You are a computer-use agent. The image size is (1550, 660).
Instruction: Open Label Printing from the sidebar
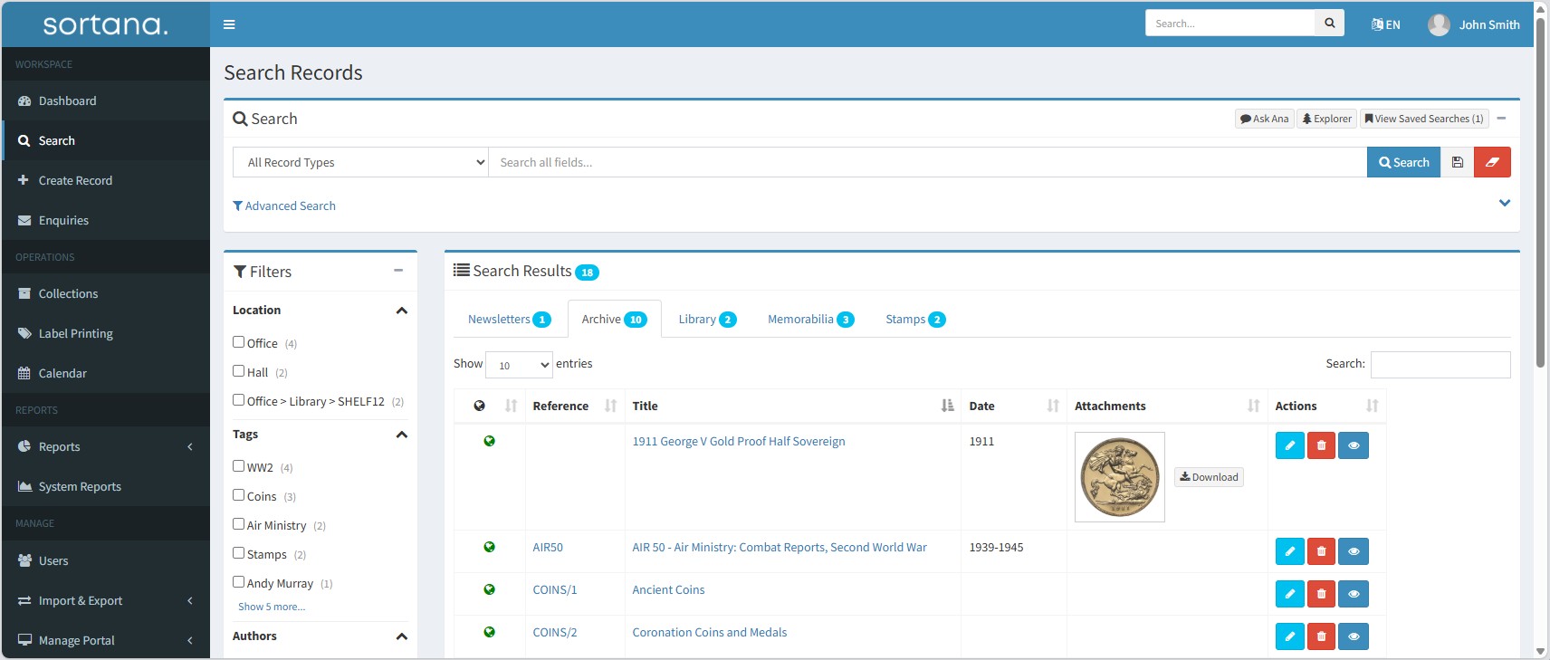click(x=105, y=333)
